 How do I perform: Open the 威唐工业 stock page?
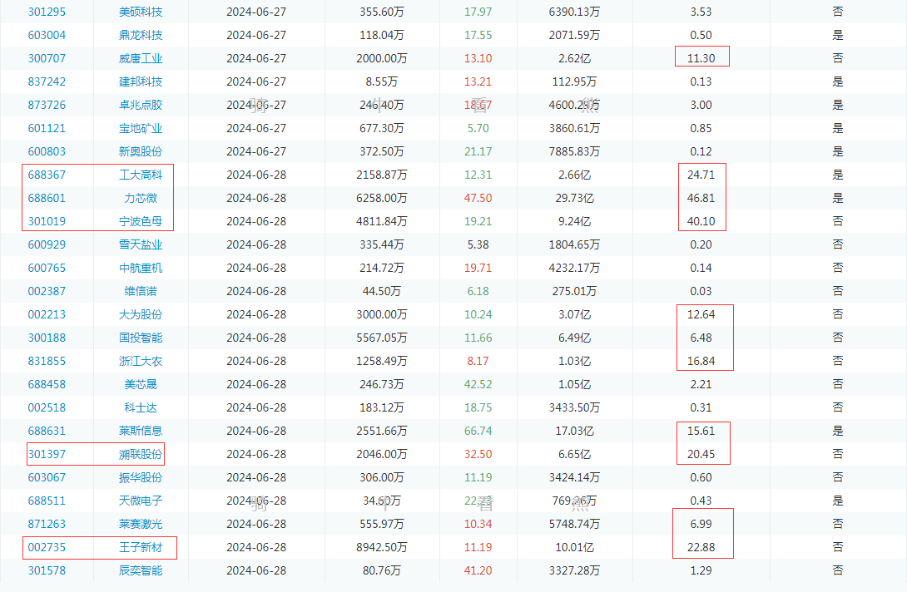pos(141,58)
